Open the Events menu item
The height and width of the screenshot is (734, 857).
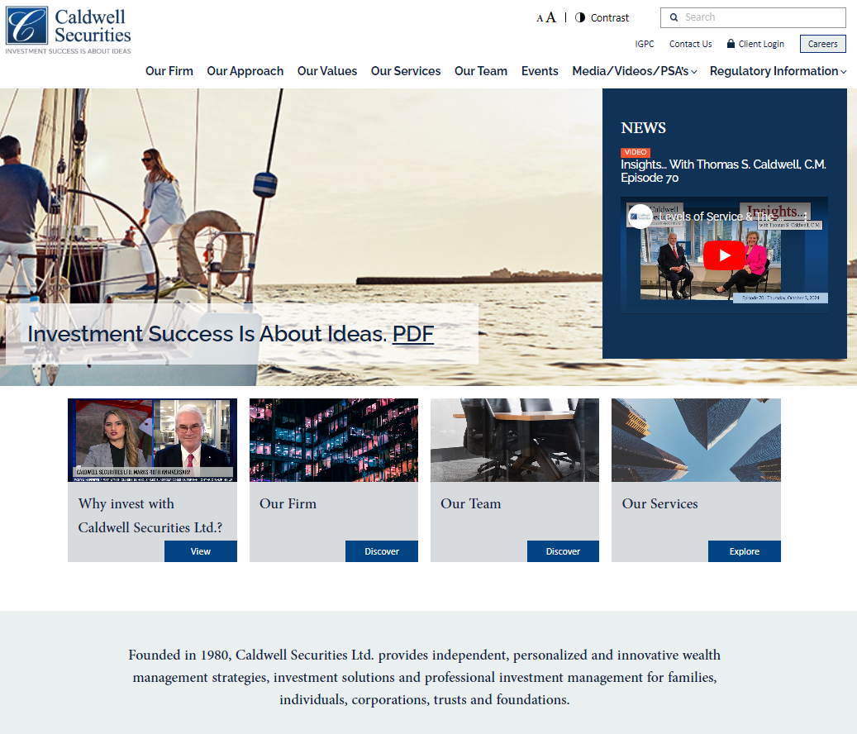click(x=540, y=71)
